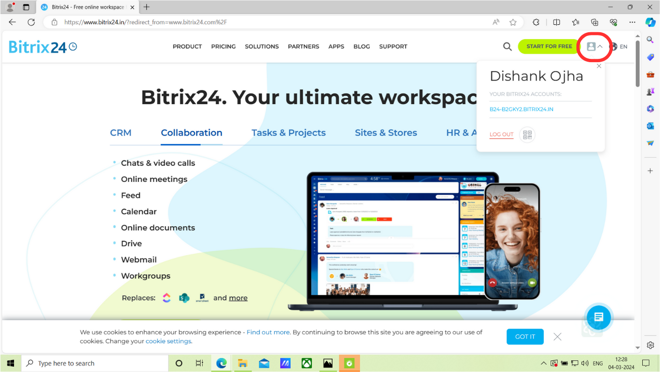Show hidden system tray icons chevron
This screenshot has height=372, width=660.
tap(543, 363)
